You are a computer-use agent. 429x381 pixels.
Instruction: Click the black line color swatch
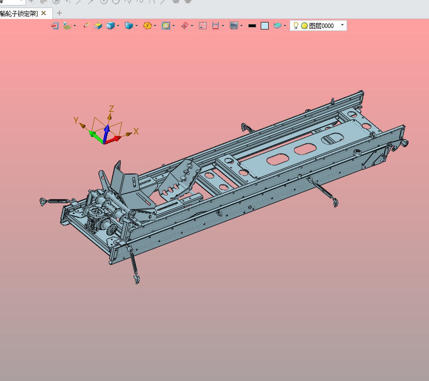(252, 25)
